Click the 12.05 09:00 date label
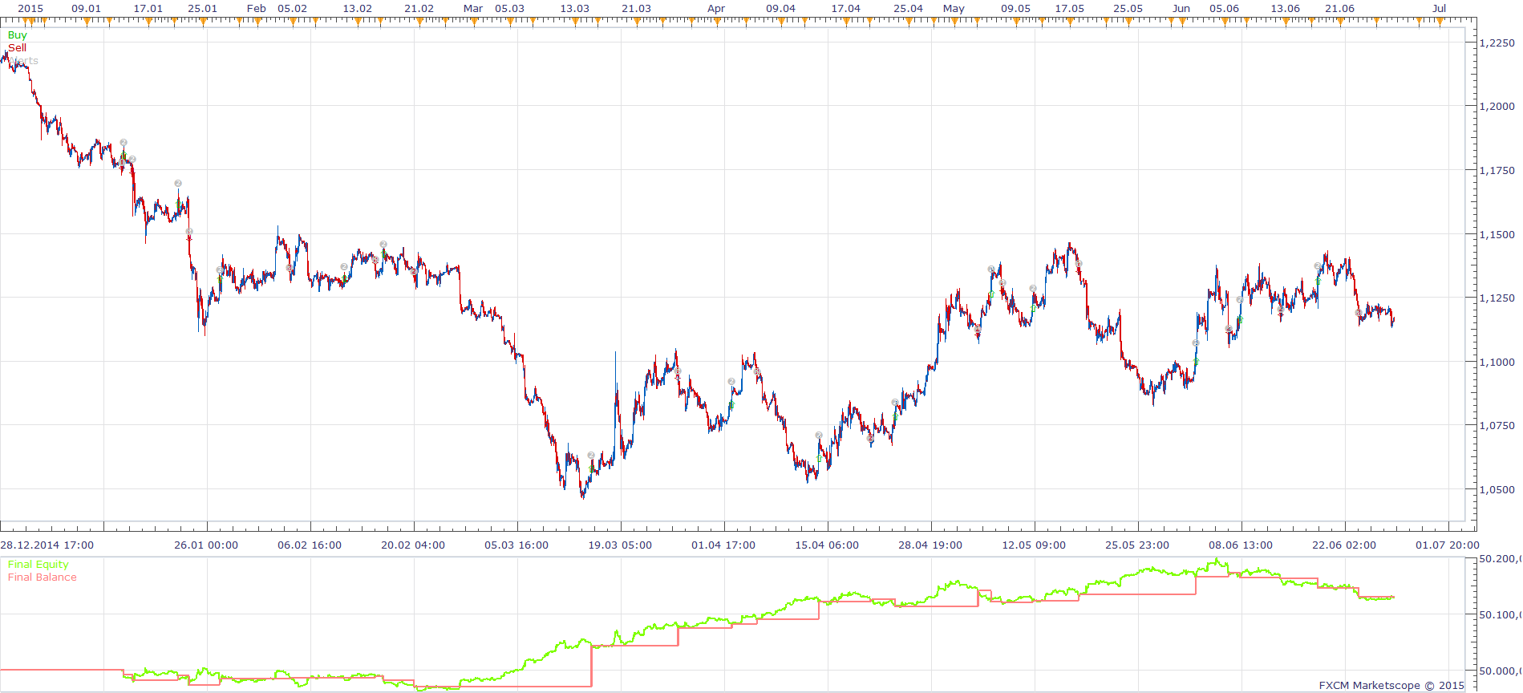 pyautogui.click(x=1034, y=545)
